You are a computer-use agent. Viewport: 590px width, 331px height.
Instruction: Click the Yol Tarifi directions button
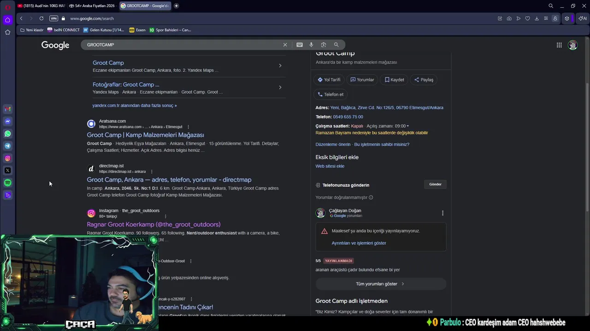click(329, 80)
